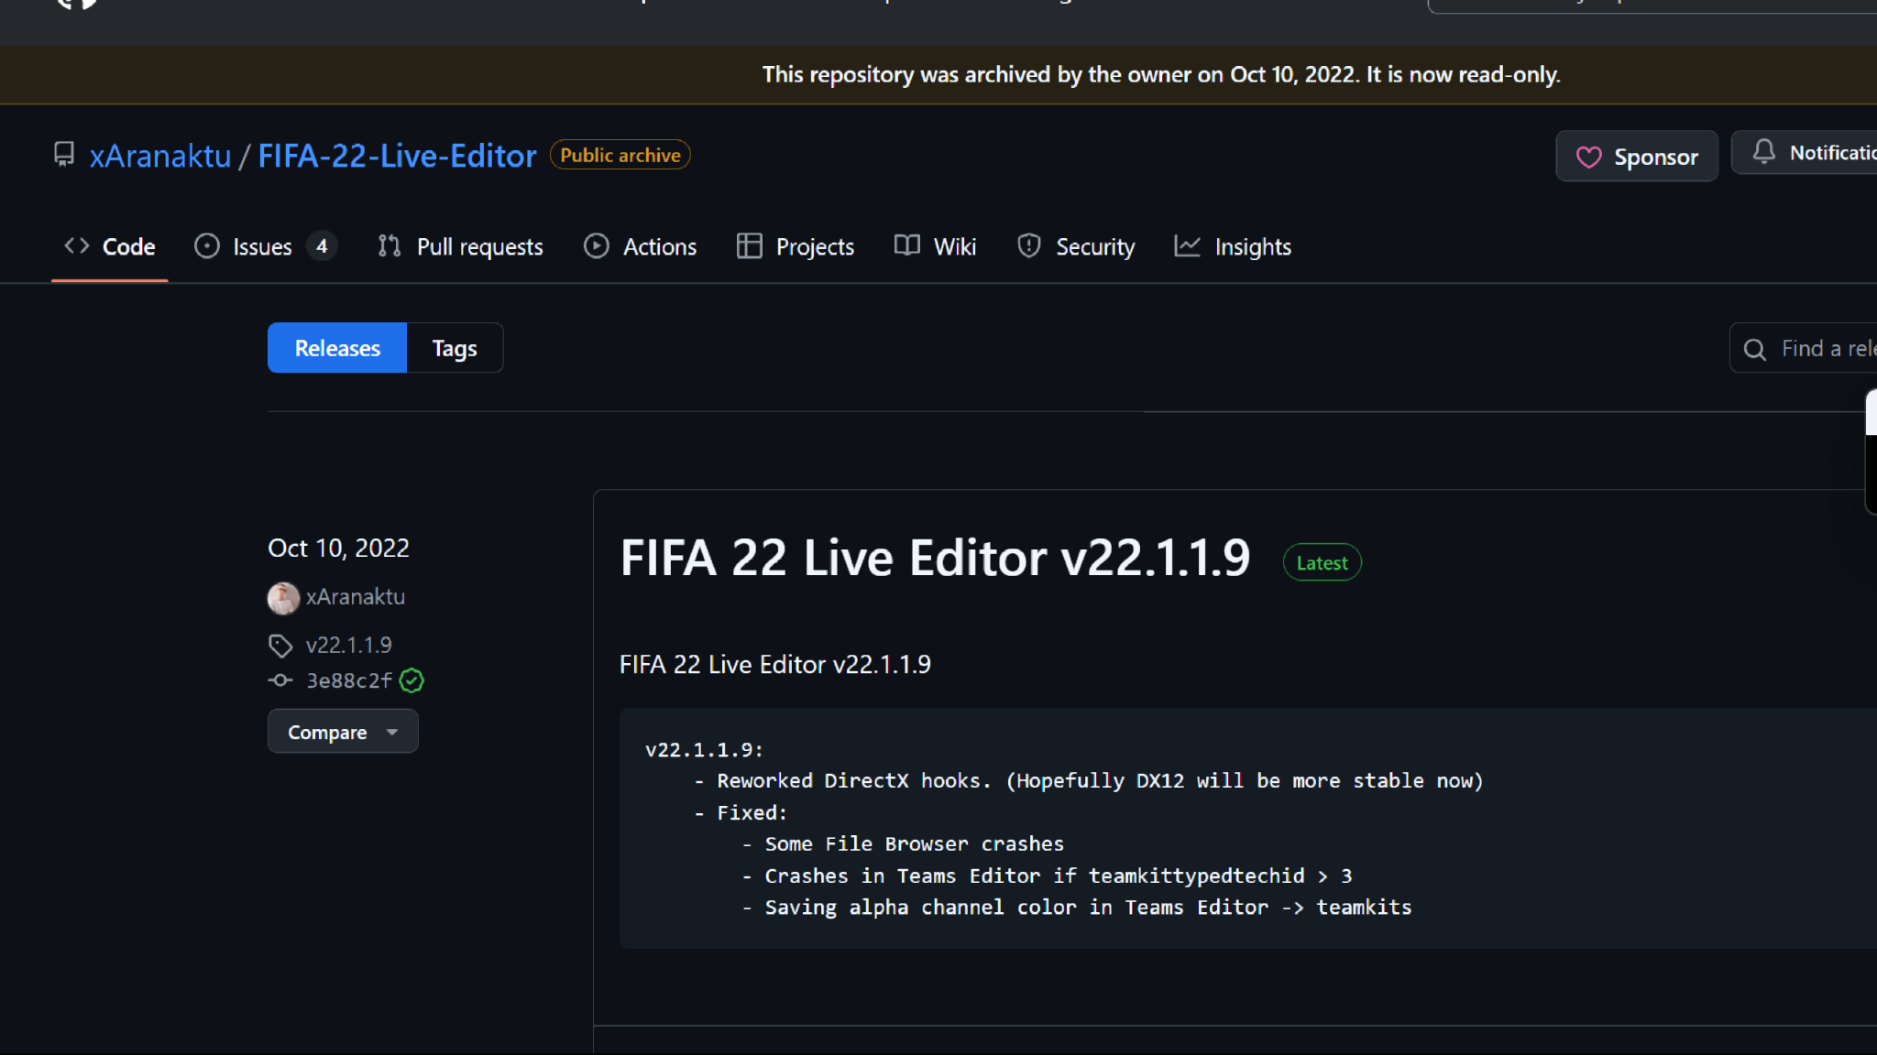Screen dimensions: 1877x1055
Task: Click the Security shield icon
Action: click(x=1029, y=245)
